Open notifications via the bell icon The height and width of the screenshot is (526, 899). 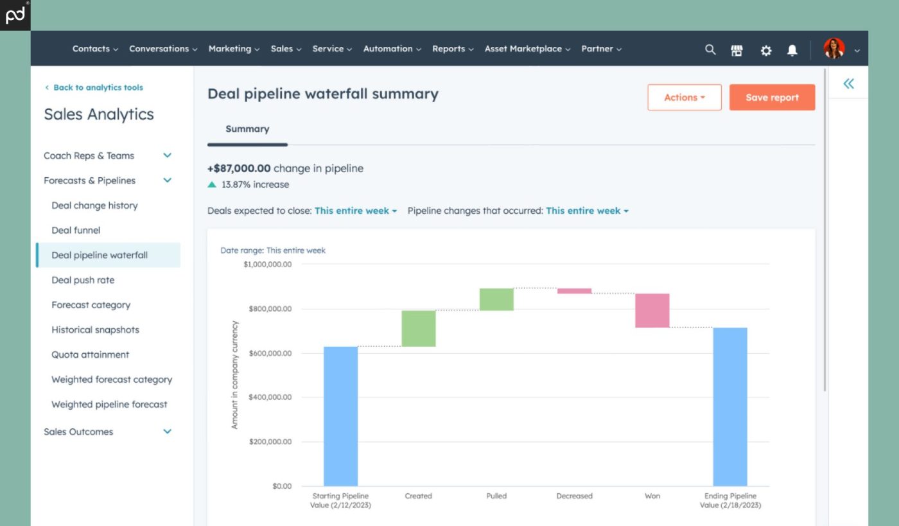[792, 49]
